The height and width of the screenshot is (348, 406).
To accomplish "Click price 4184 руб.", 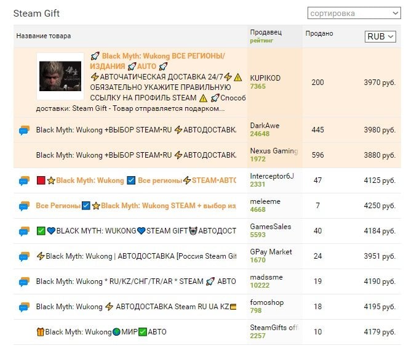I will [380, 231].
